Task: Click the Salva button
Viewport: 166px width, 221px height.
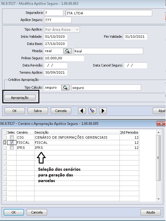Action: tap(38, 111)
